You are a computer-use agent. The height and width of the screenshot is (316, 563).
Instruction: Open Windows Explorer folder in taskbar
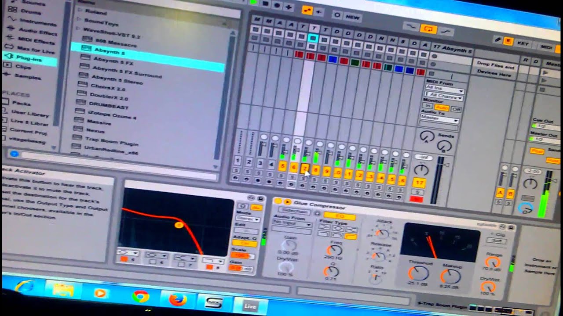(63, 290)
